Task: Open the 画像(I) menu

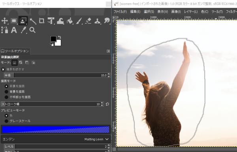Action: coord(176,11)
